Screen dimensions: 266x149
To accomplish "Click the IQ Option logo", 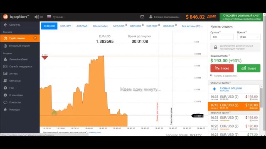I will coord(16,17).
